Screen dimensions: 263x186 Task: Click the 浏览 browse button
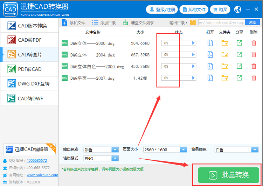pos(252,22)
